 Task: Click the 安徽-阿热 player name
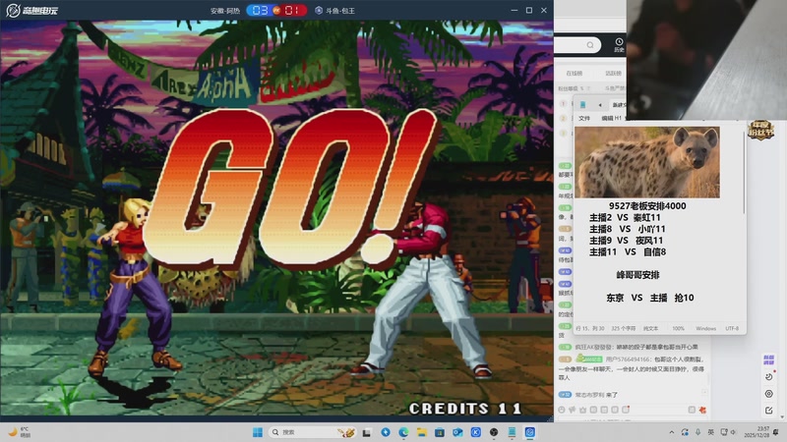point(225,11)
